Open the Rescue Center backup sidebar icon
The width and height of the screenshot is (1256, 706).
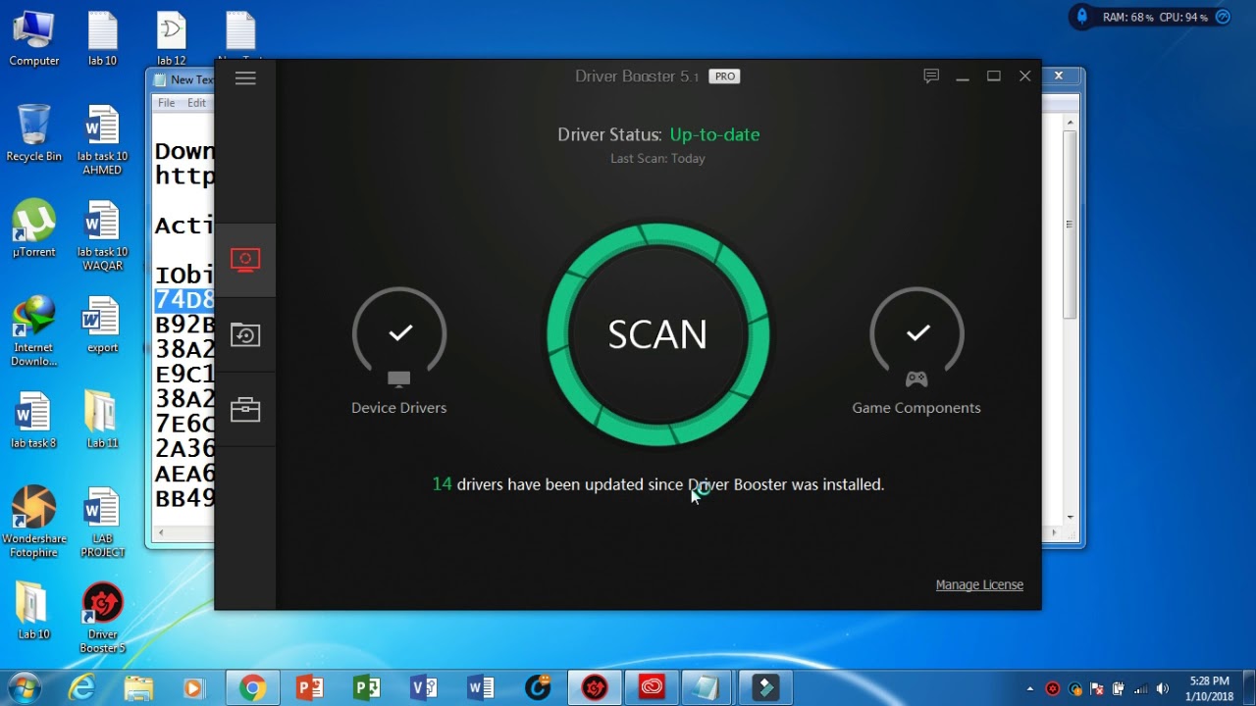coord(245,335)
